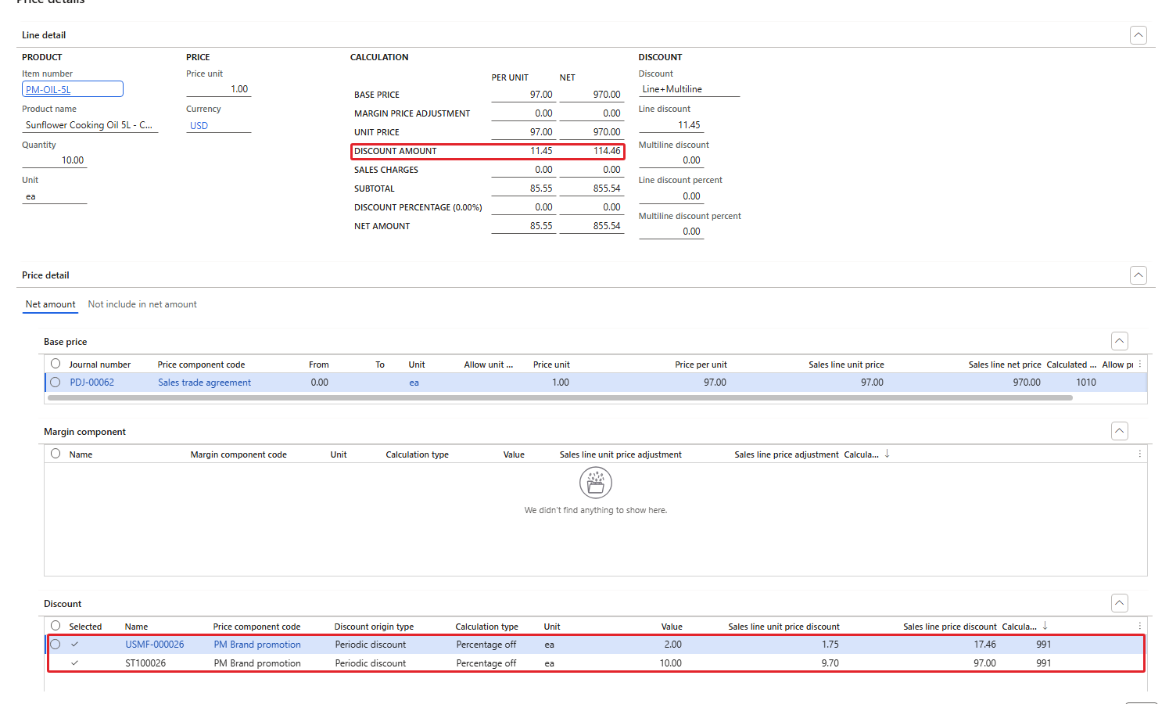Switch to Not include in net amount tab
Image resolution: width=1169 pixels, height=704 pixels.
[142, 304]
